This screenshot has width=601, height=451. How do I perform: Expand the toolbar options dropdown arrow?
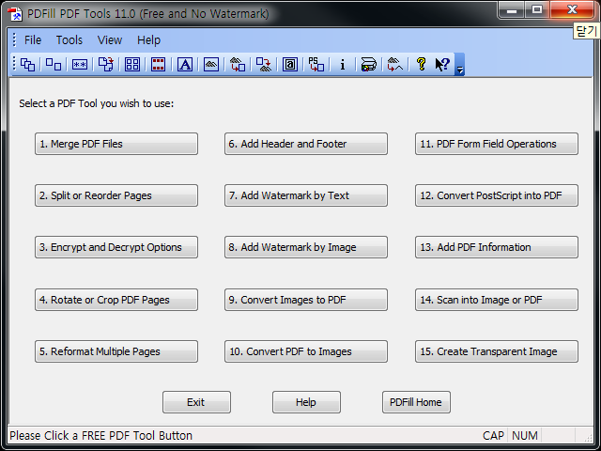(x=459, y=65)
